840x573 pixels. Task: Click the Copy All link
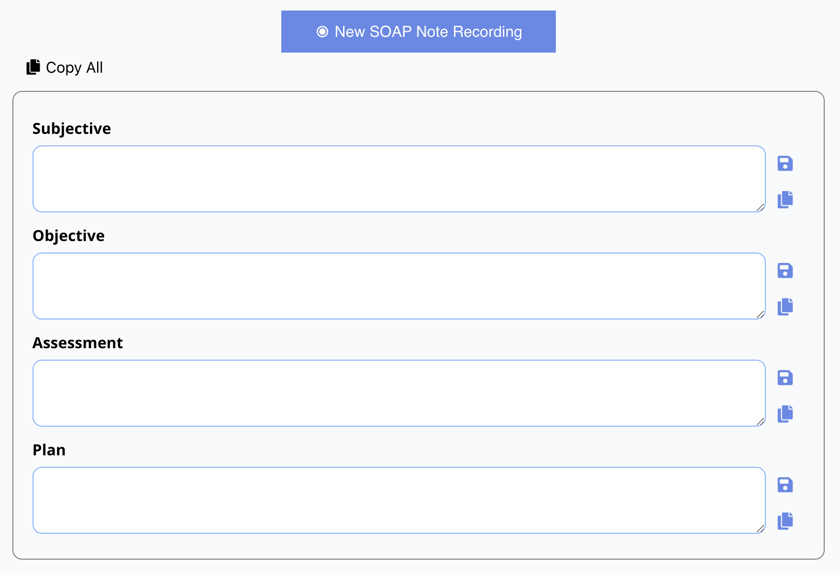point(74,67)
